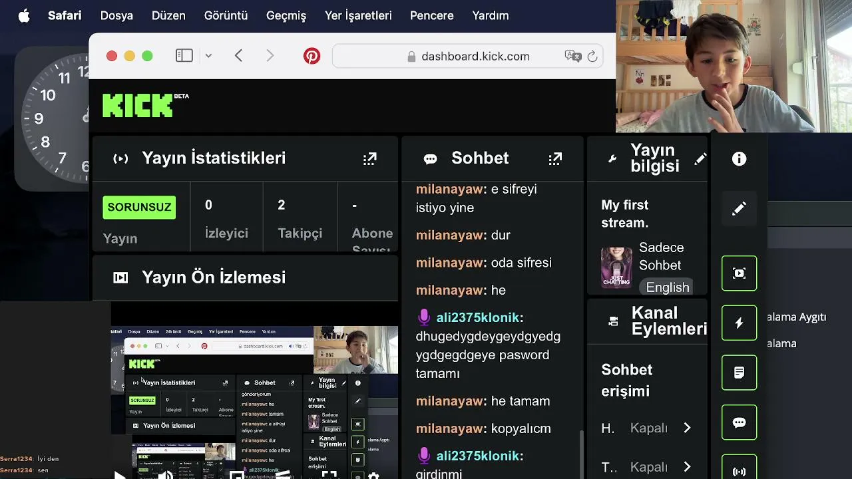This screenshot has height=479, width=852.
Task: Click the 0 İzleyici statistic
Action: pos(226,220)
